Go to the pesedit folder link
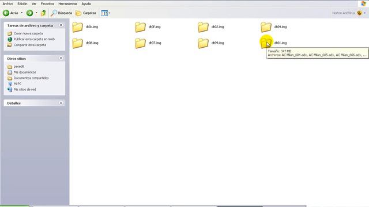369x207 pixels. [x=19, y=67]
